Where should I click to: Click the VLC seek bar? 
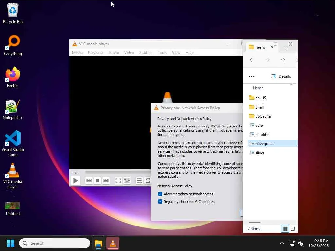click(118, 172)
